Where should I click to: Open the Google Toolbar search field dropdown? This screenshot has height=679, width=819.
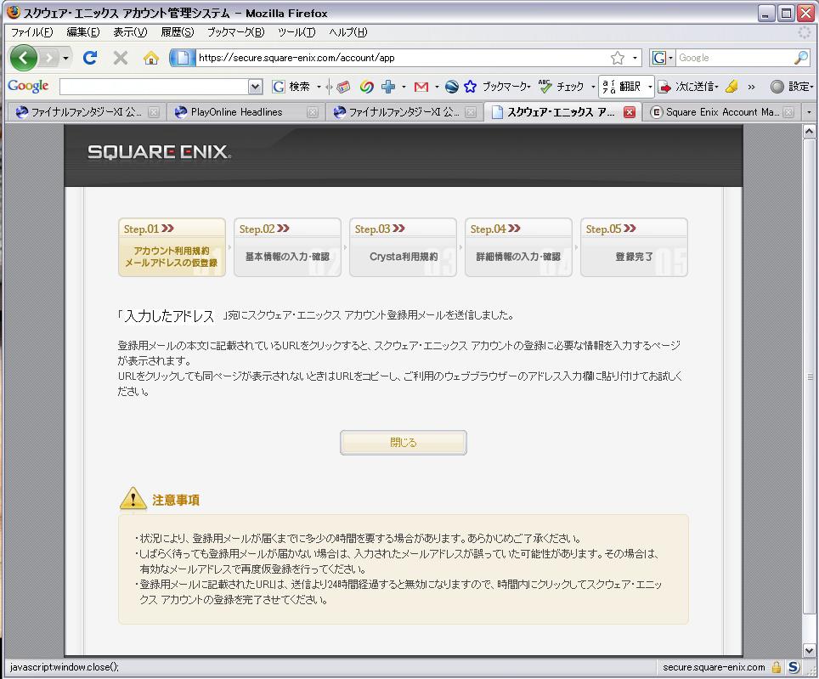point(255,87)
